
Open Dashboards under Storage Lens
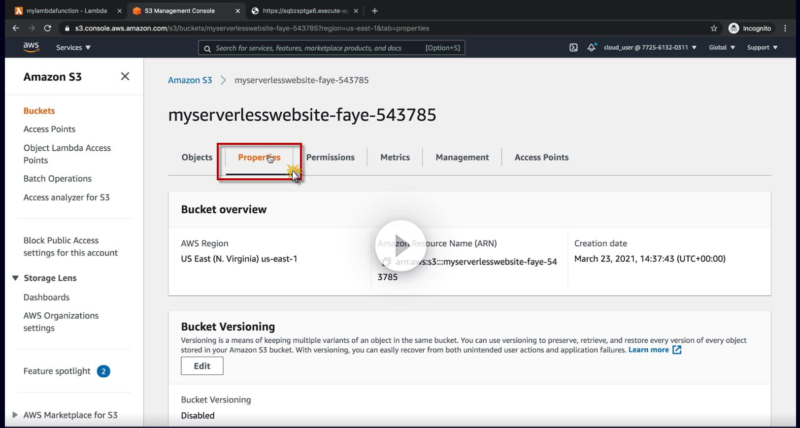coord(46,297)
